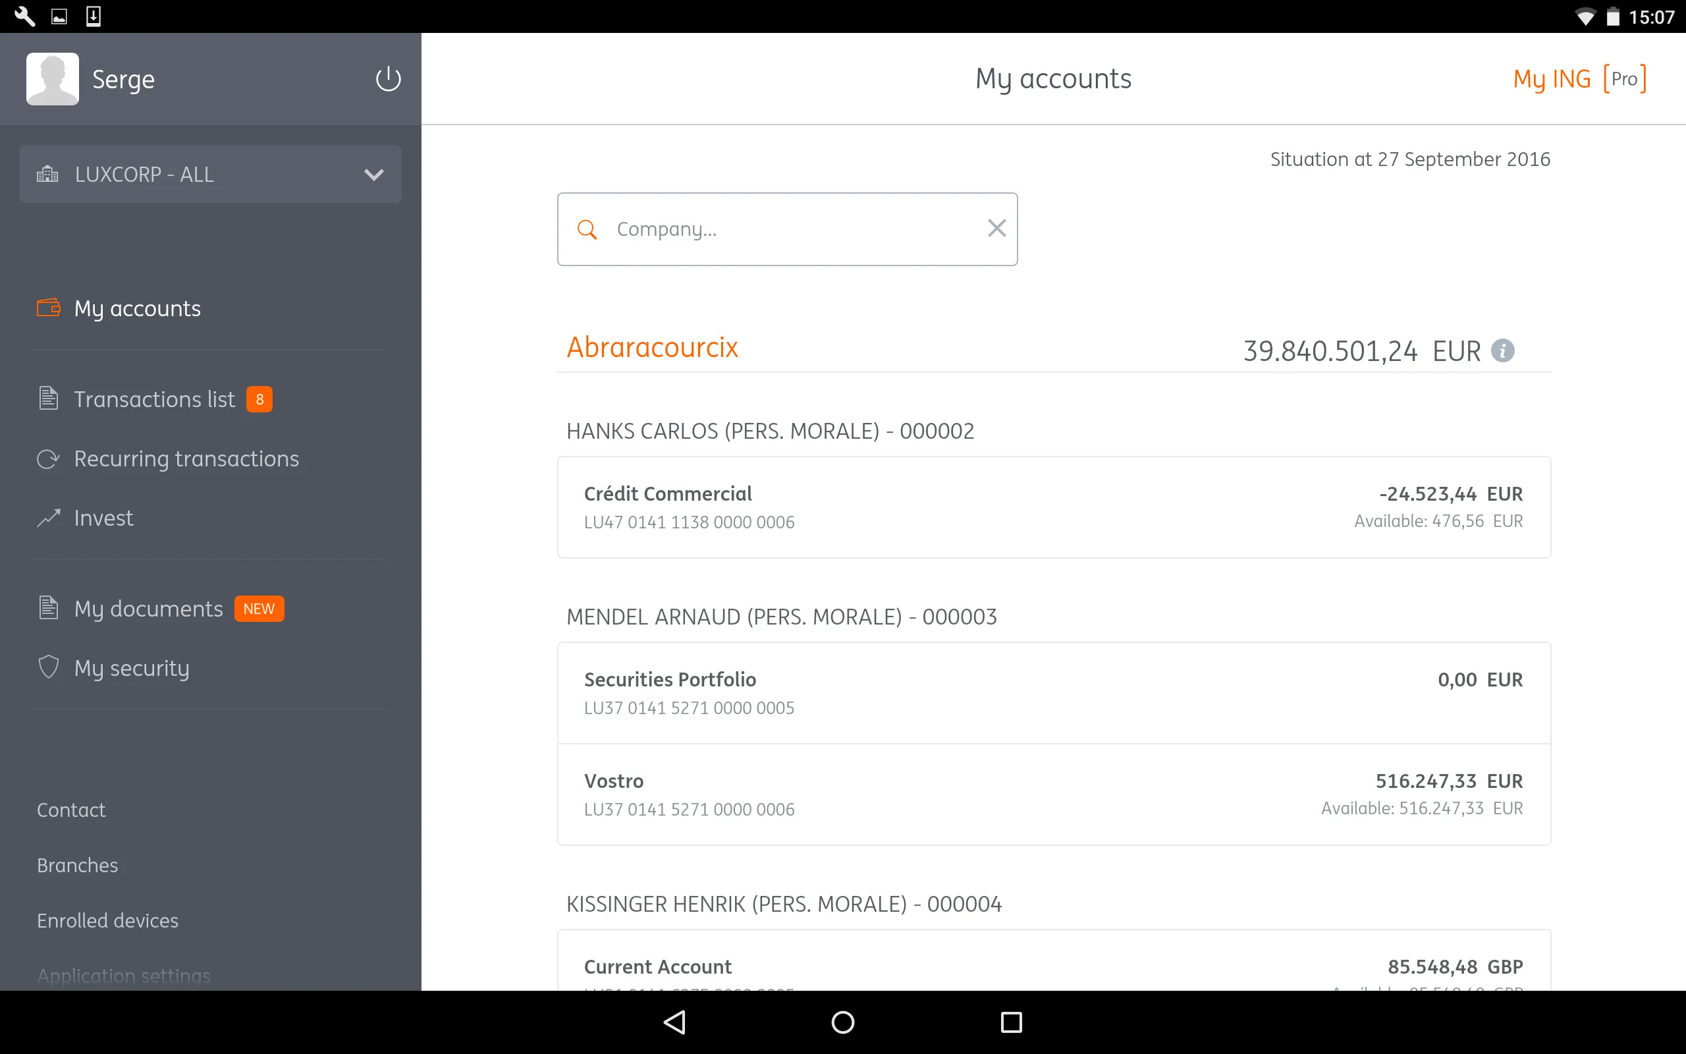Open the company search field

(x=788, y=229)
